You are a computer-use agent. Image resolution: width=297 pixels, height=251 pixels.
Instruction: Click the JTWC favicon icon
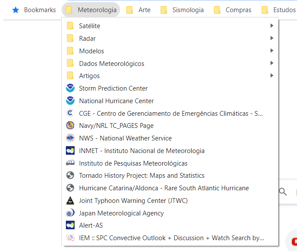click(70, 200)
